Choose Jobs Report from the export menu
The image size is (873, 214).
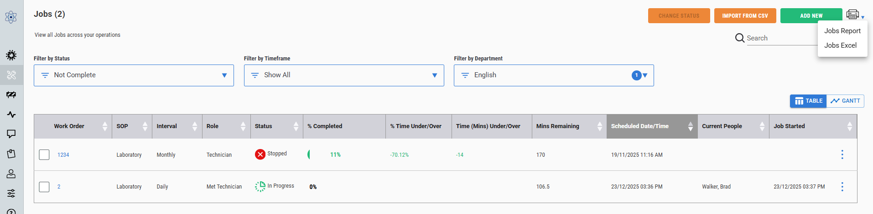coord(842,31)
